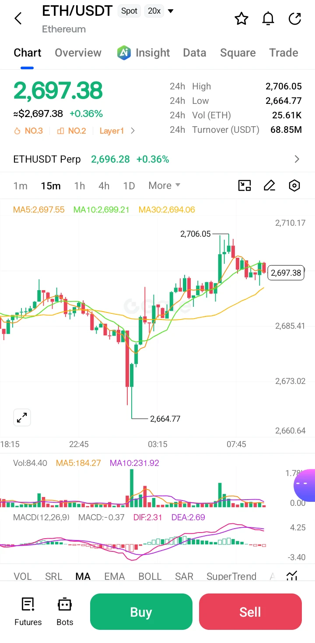Tap the red Sell button
The height and width of the screenshot is (643, 315).
point(250,611)
